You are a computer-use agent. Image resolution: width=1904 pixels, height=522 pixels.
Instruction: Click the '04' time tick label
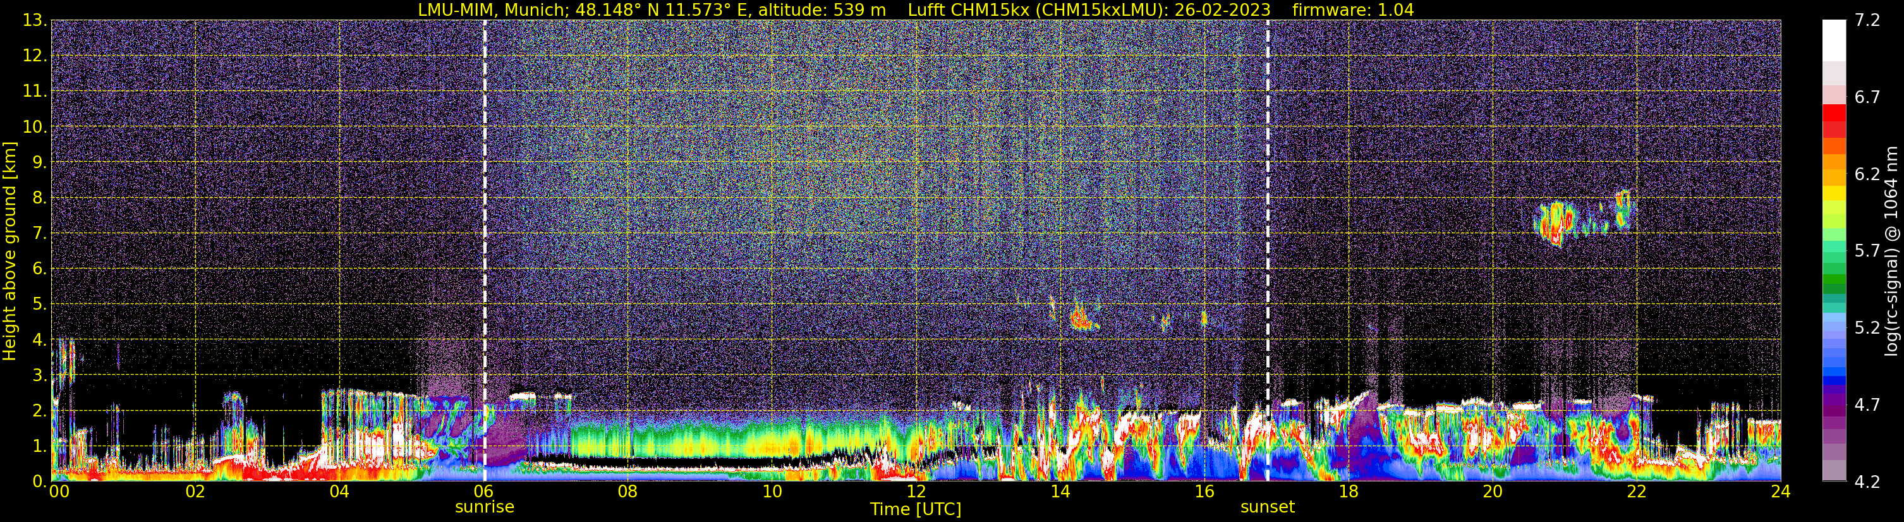click(x=339, y=492)
